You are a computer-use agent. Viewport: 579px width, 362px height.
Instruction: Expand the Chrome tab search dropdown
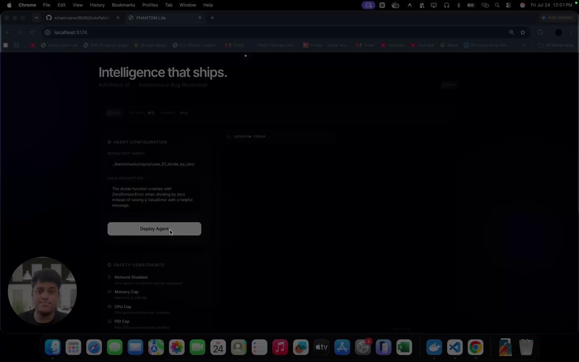click(x=36, y=18)
